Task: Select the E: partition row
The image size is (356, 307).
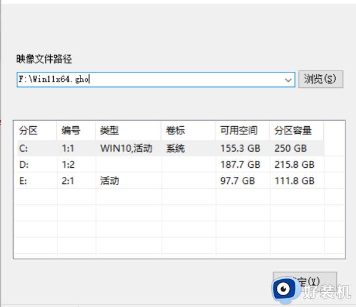Action: (170, 181)
